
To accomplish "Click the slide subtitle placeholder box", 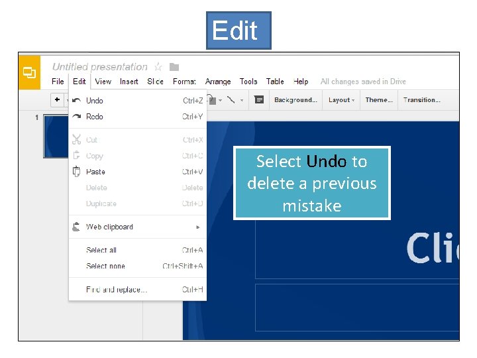I will [357, 308].
